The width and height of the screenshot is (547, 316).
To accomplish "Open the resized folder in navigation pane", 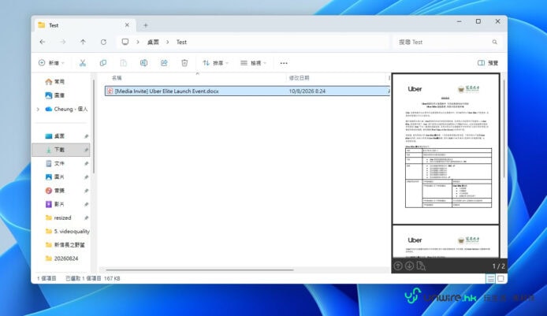I will (x=62, y=217).
